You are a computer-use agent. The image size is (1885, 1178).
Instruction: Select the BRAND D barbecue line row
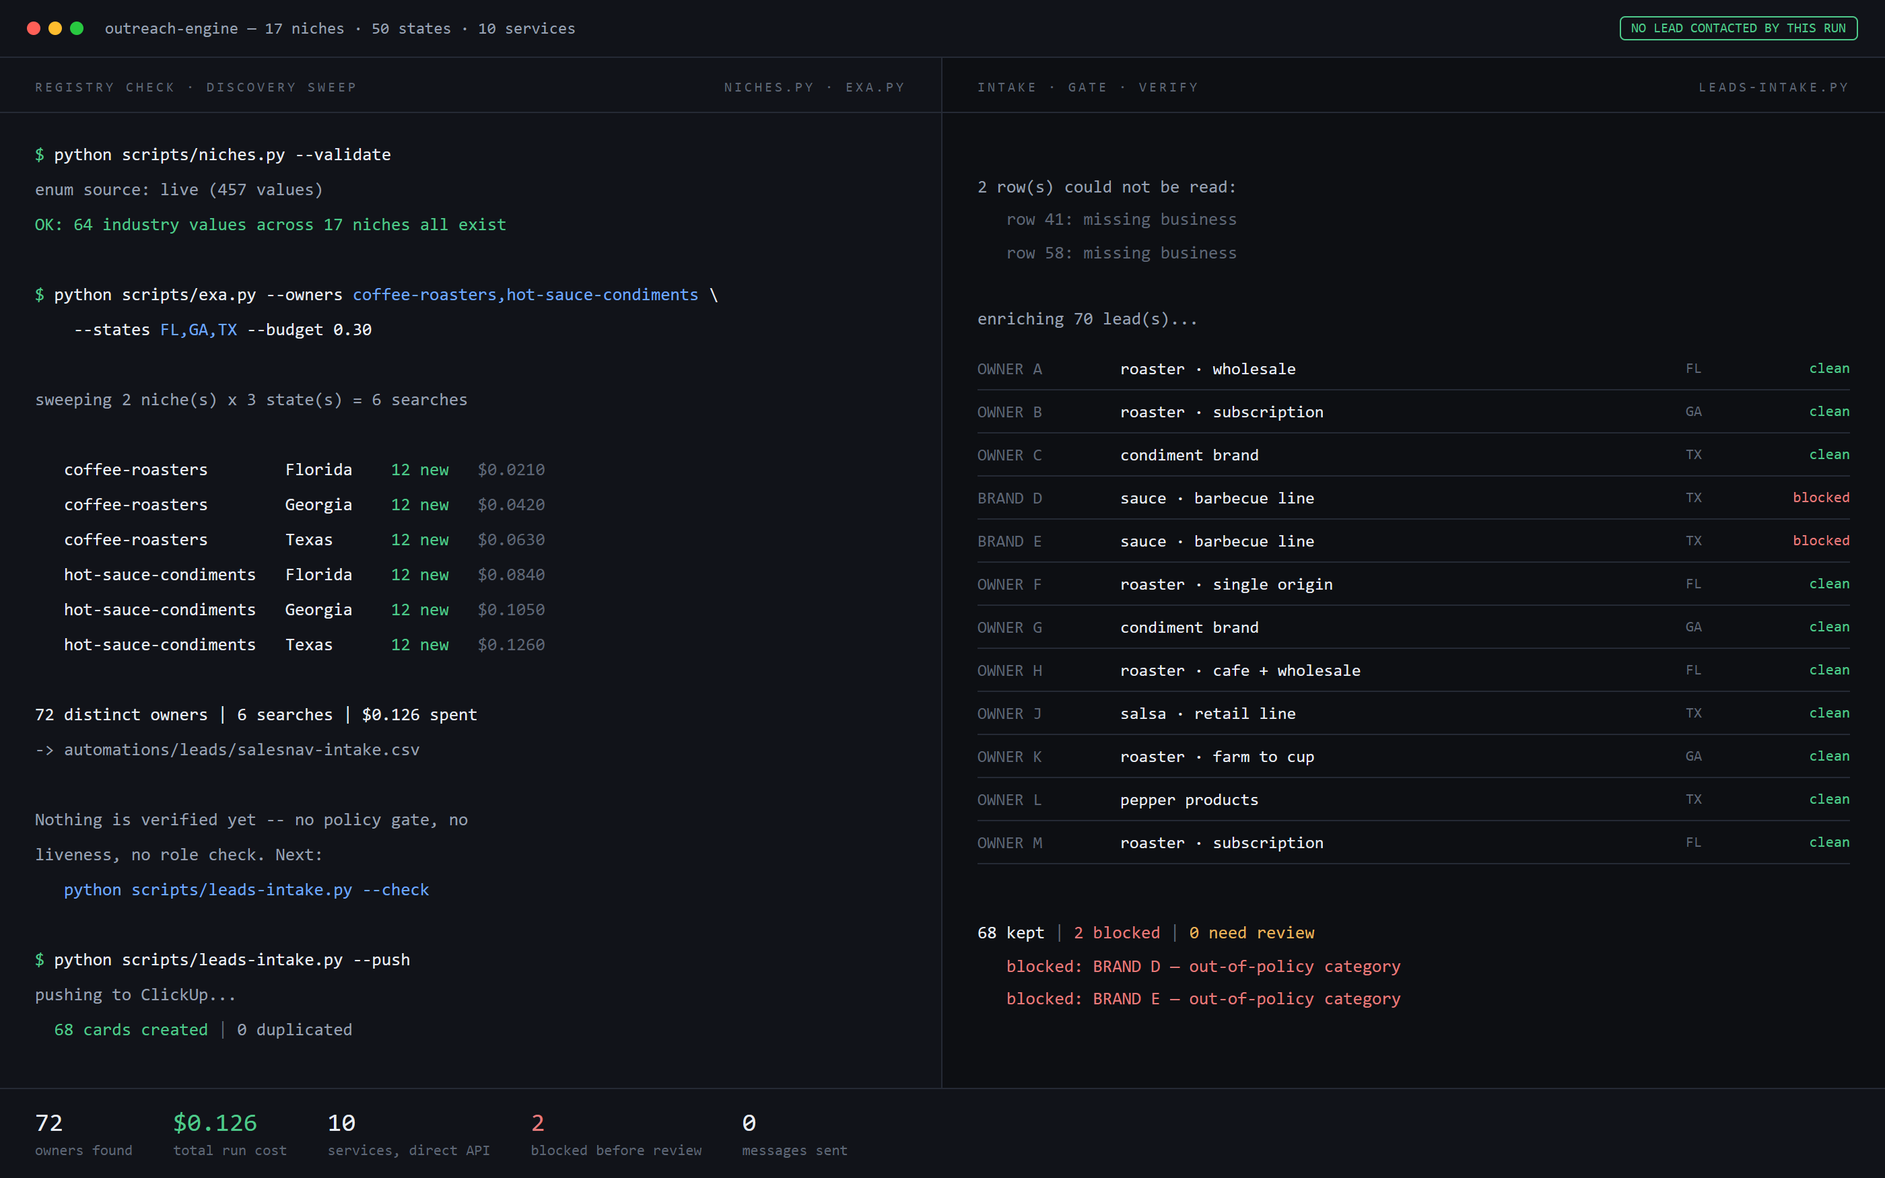pos(1413,498)
